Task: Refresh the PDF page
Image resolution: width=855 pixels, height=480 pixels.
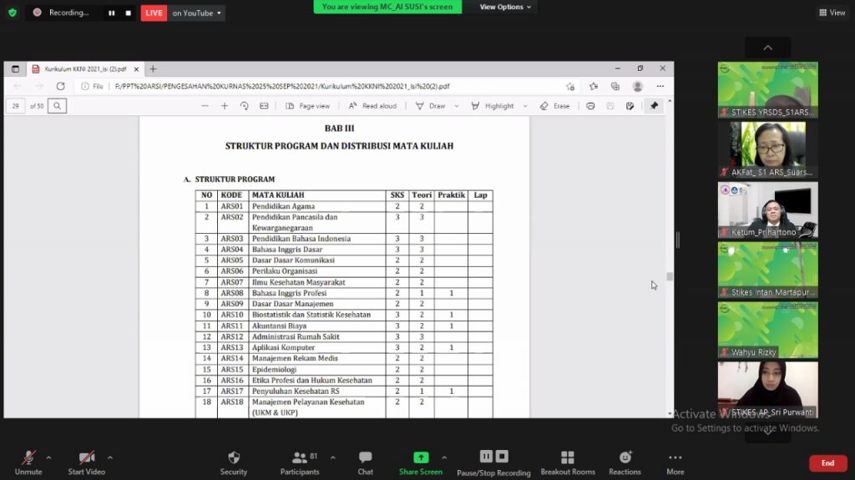Action: (x=60, y=86)
